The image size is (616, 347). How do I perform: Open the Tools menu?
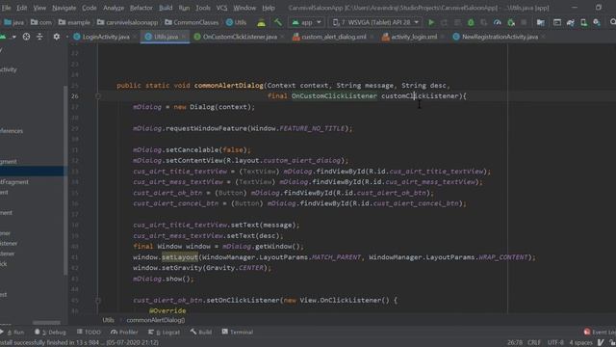pos(203,8)
